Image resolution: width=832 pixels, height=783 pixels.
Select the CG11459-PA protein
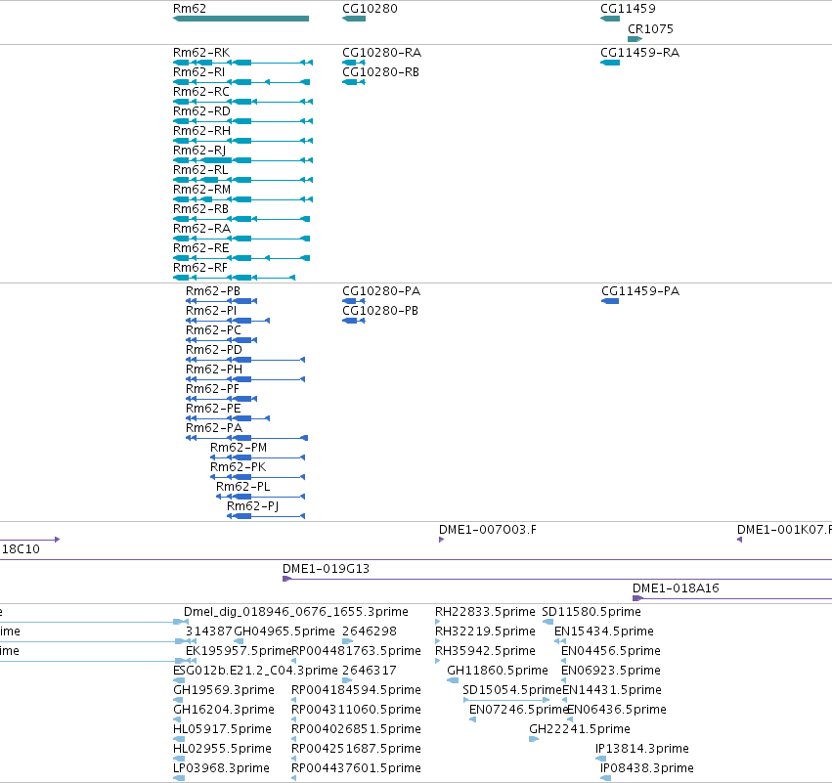610,301
